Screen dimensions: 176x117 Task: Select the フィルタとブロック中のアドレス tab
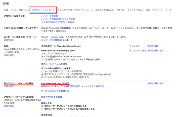tap(73, 10)
